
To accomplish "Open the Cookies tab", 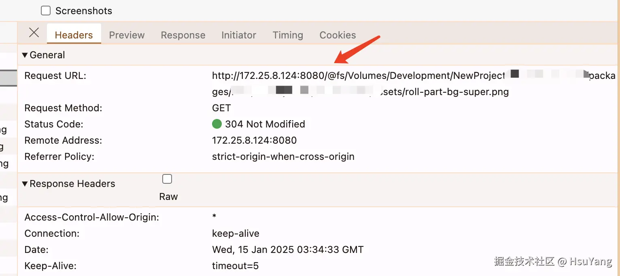I will coord(338,35).
